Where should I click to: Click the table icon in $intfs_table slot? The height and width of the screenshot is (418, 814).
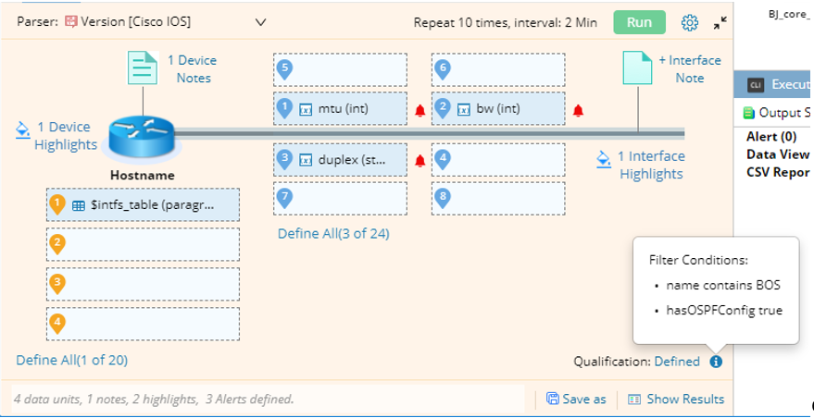[x=79, y=205]
